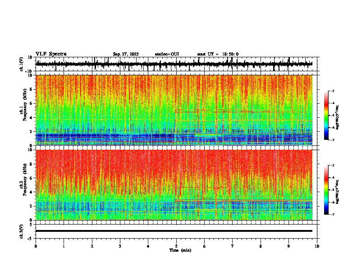Screen dimensions: 357x276
Task: Click the 'Time (min)' axis label
Action: click(x=180, y=250)
